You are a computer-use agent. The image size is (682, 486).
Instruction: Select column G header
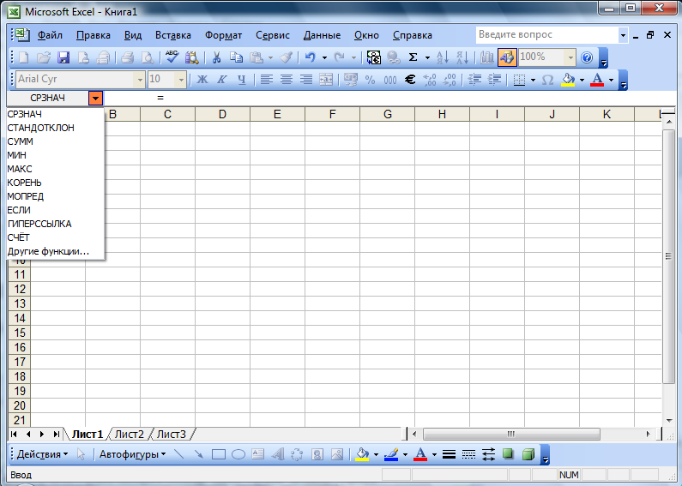click(387, 114)
